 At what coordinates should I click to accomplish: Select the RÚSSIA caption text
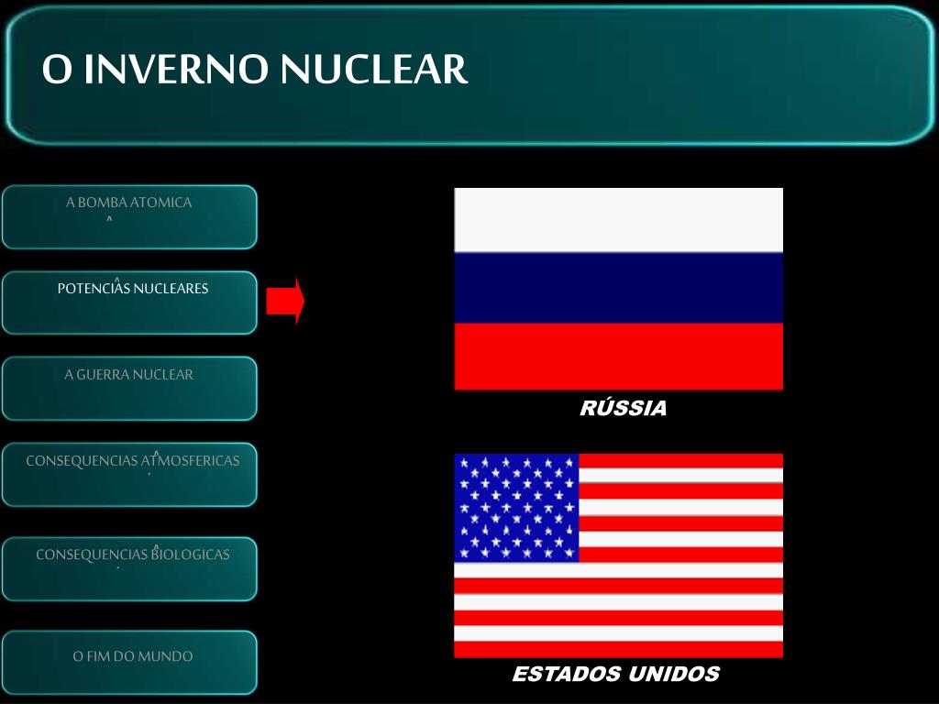623,408
